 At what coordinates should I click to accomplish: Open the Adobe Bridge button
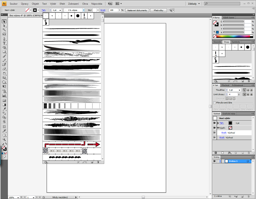pos(110,4)
